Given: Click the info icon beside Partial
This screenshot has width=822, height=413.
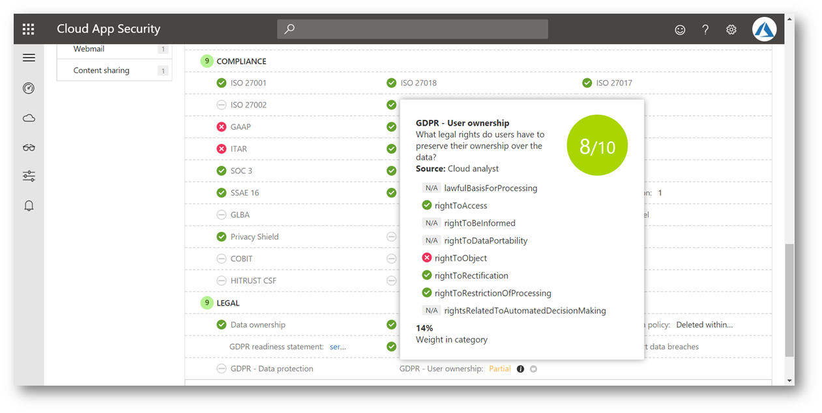Looking at the screenshot, I should pyautogui.click(x=520, y=369).
